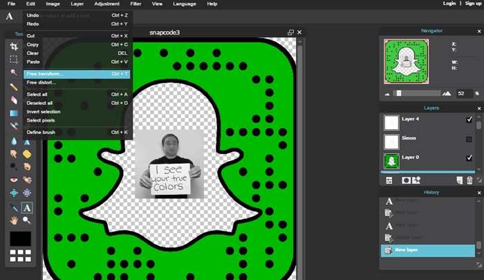Create a new layer
The height and width of the screenshot is (280, 484).
pos(459,180)
